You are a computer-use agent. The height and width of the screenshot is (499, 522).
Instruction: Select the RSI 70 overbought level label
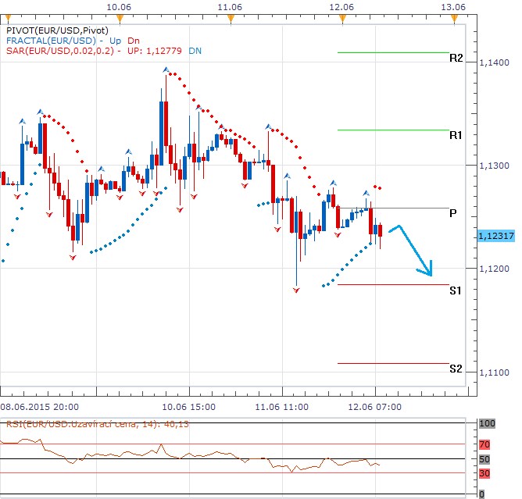pyautogui.click(x=484, y=445)
